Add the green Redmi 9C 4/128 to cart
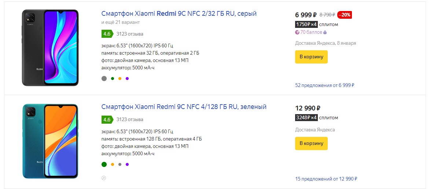 pyautogui.click(x=311, y=143)
